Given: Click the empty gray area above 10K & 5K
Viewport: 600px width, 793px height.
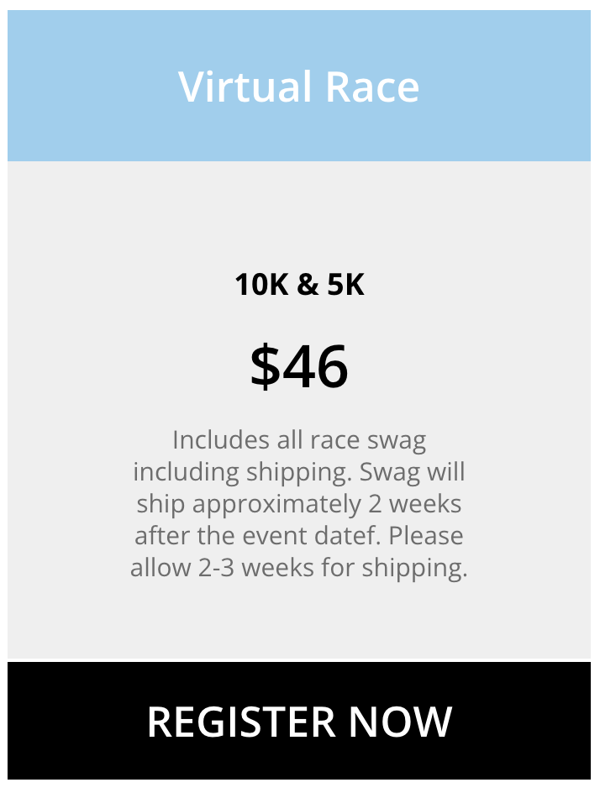Looking at the screenshot, I should click(299, 215).
